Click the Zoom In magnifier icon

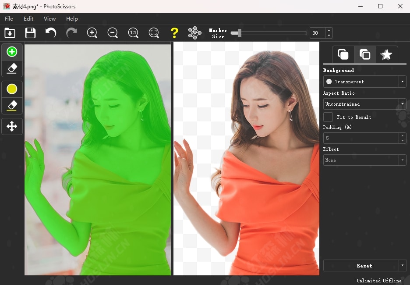(92, 33)
